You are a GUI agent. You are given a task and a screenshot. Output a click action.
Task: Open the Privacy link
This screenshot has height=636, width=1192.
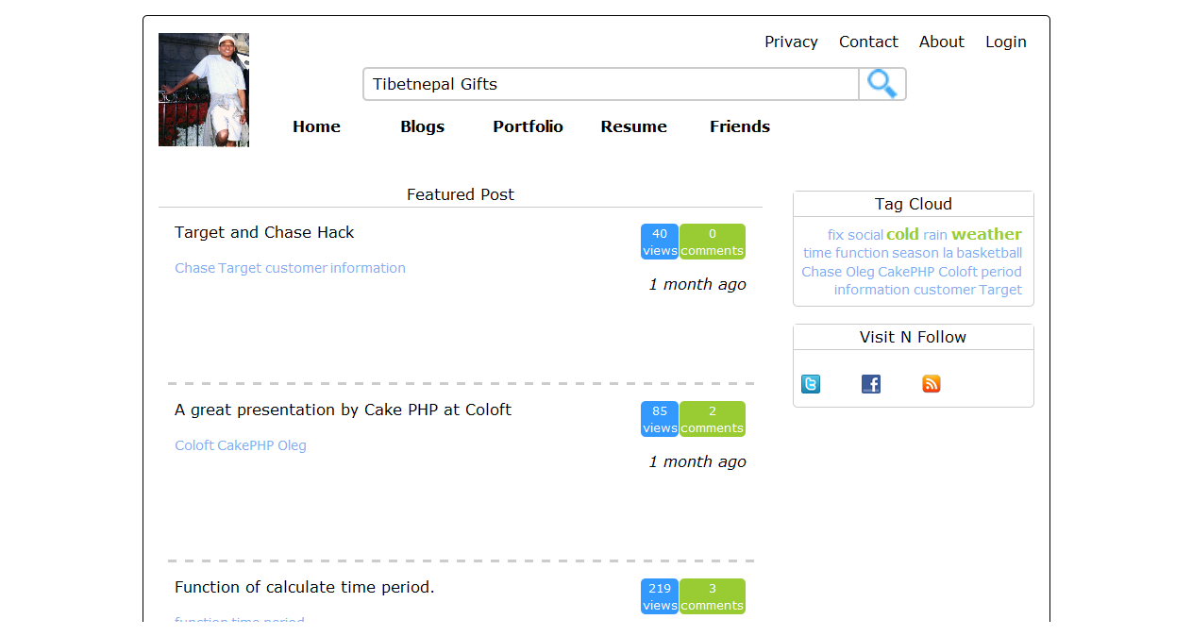click(x=791, y=42)
